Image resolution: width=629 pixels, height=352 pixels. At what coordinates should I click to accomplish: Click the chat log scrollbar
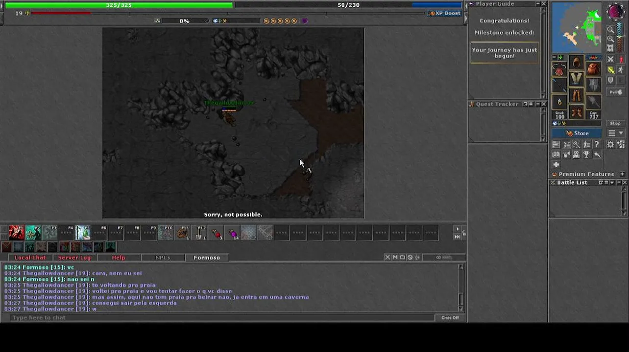point(460,287)
